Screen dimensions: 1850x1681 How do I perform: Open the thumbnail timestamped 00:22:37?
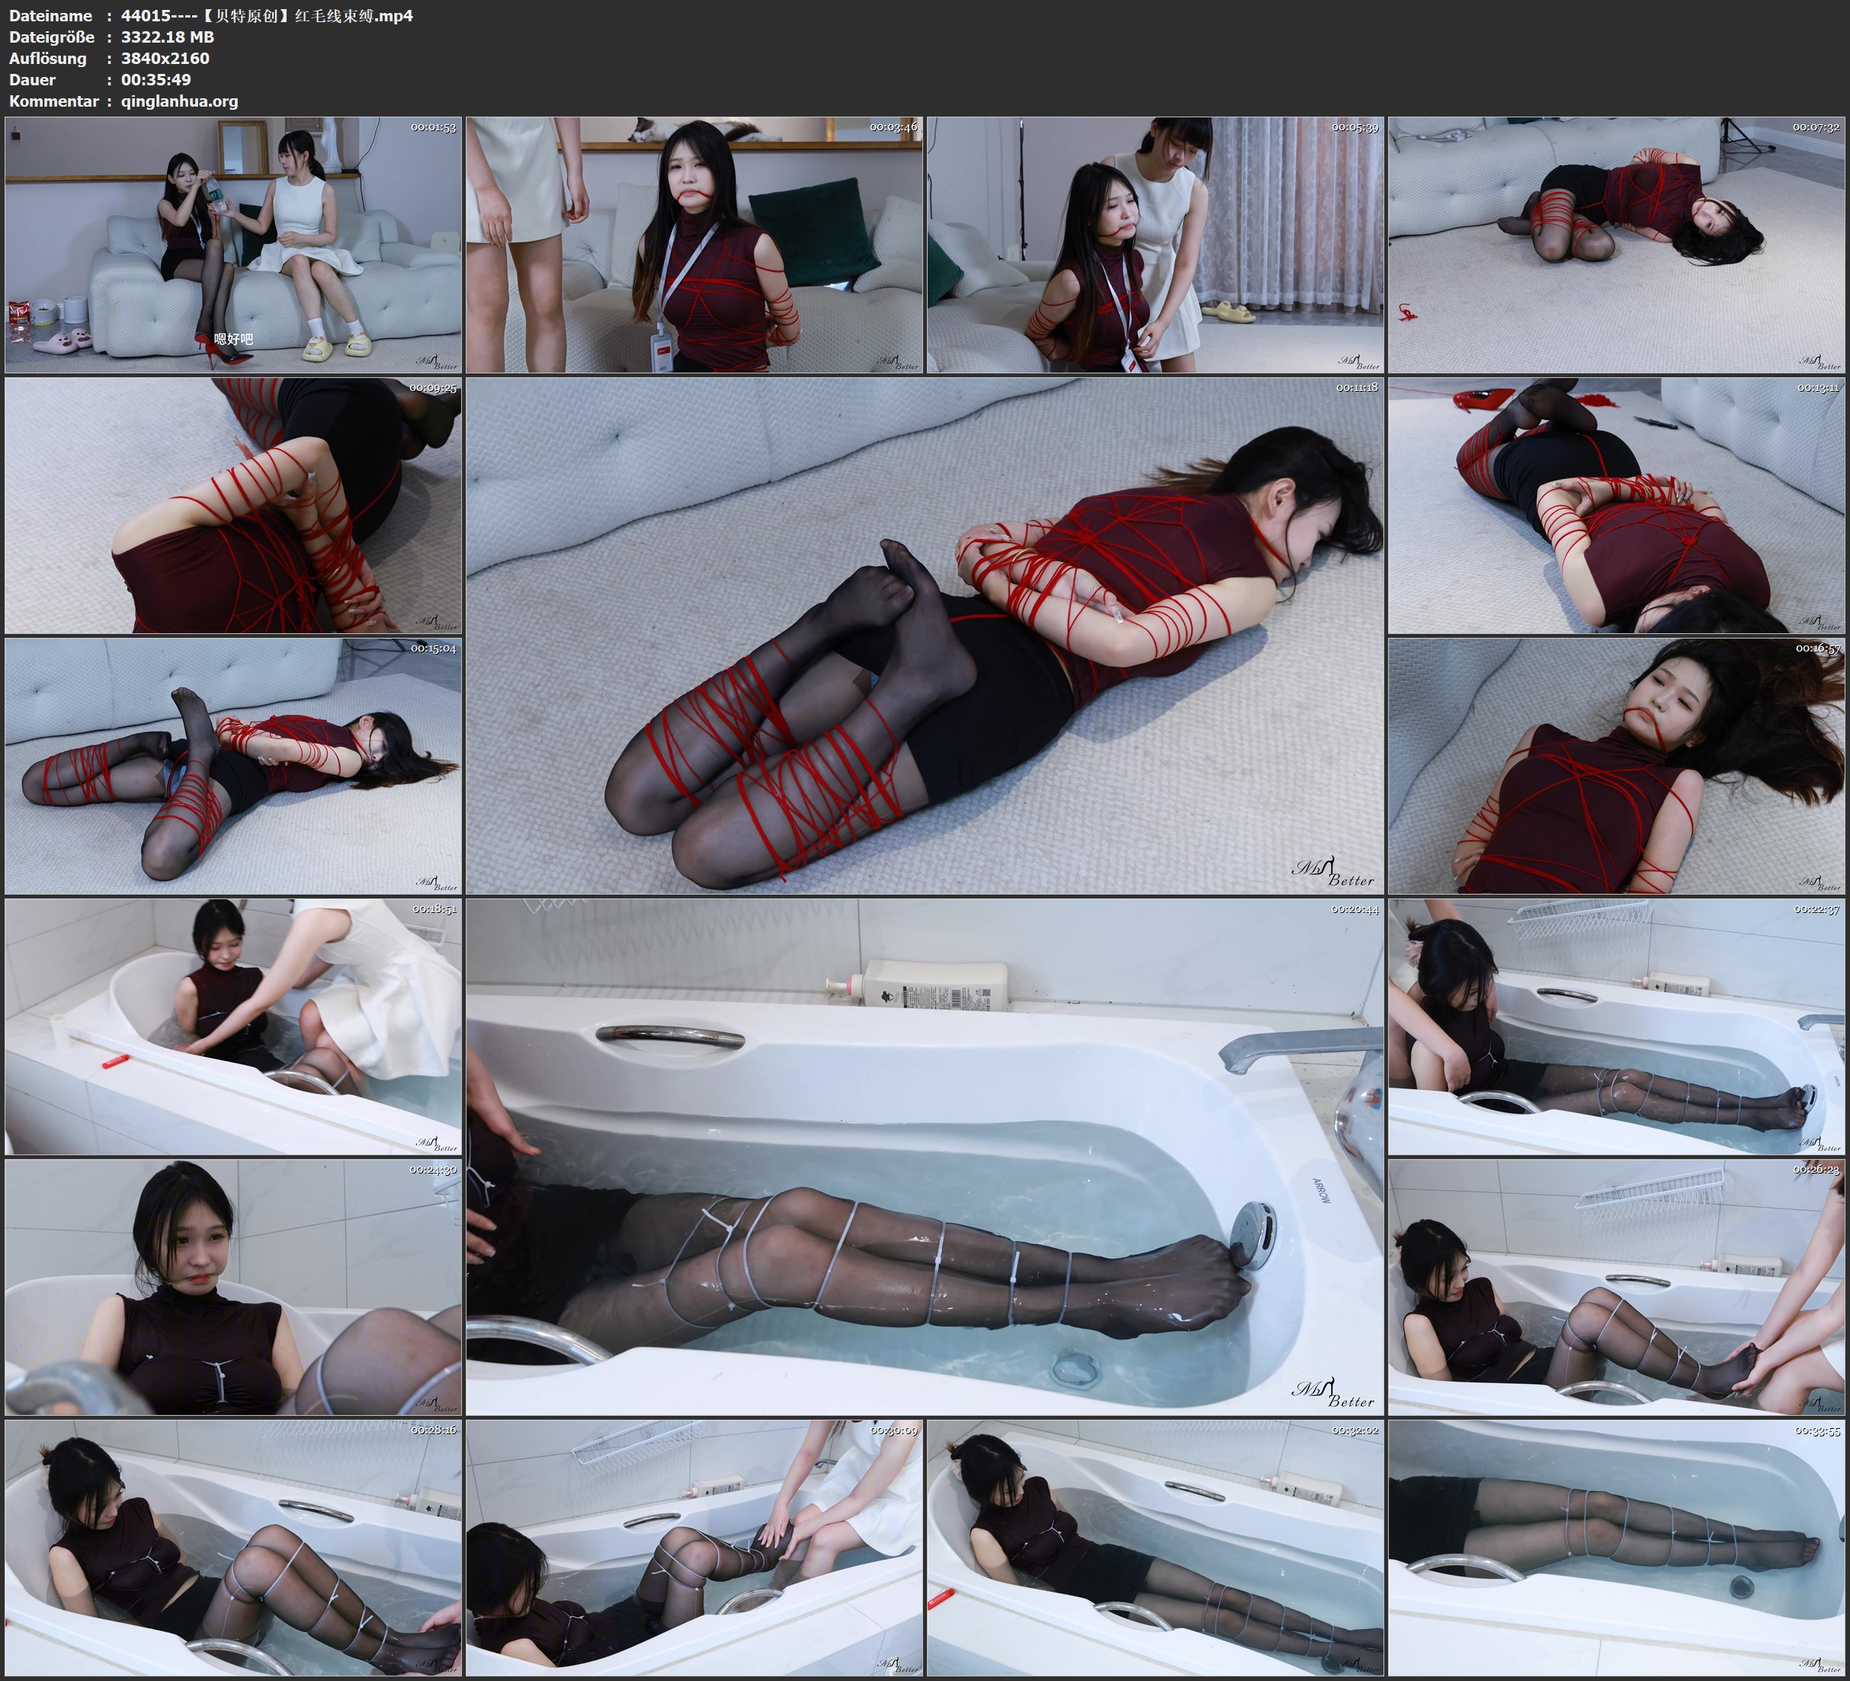pyautogui.click(x=1616, y=1026)
